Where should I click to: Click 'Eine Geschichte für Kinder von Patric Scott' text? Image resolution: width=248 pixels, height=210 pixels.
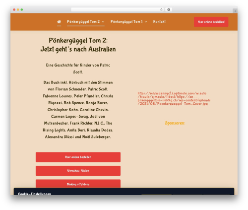click(78, 69)
